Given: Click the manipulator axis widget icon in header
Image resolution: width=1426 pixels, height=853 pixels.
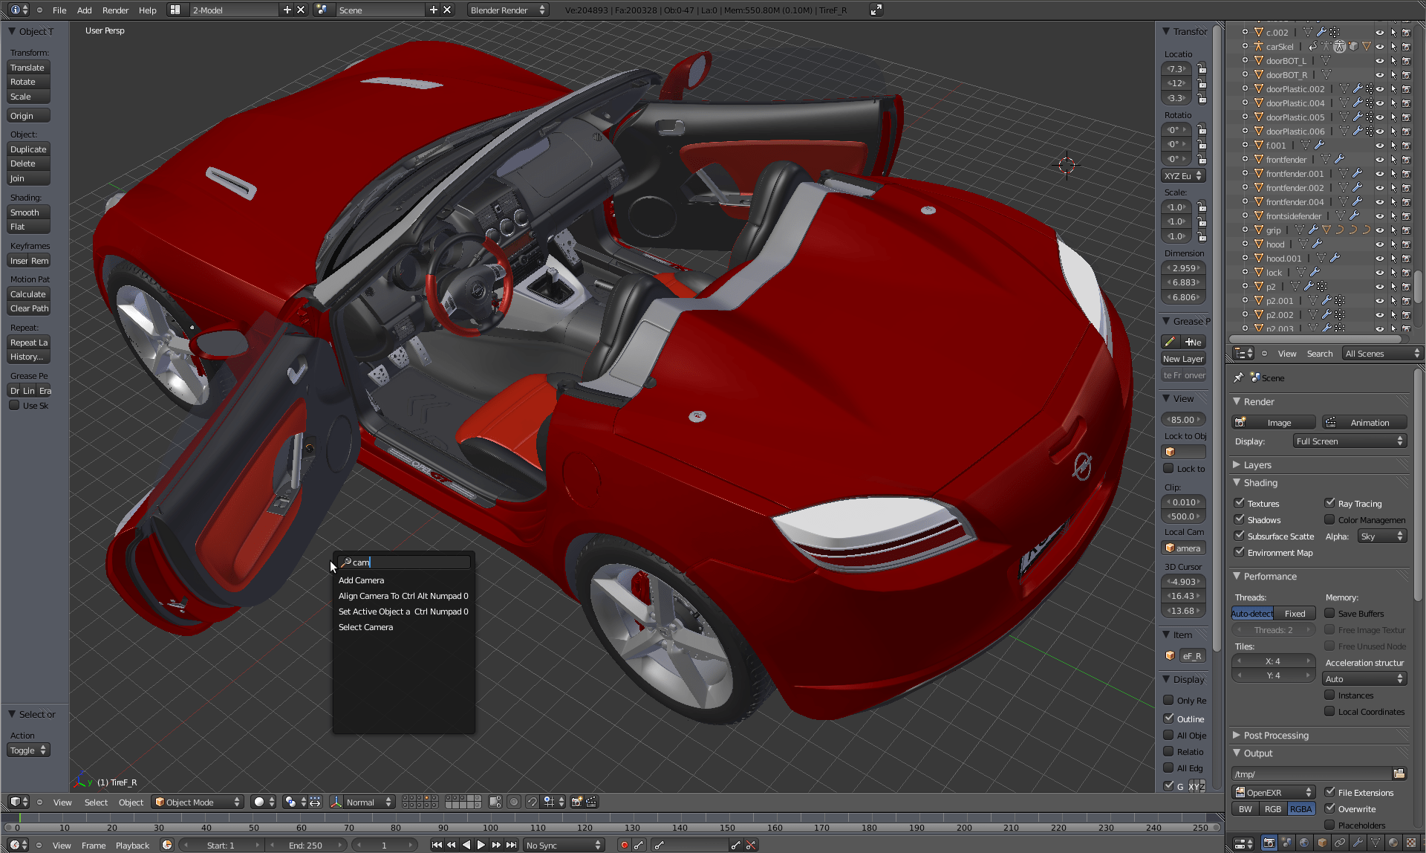Looking at the screenshot, I should tap(336, 802).
